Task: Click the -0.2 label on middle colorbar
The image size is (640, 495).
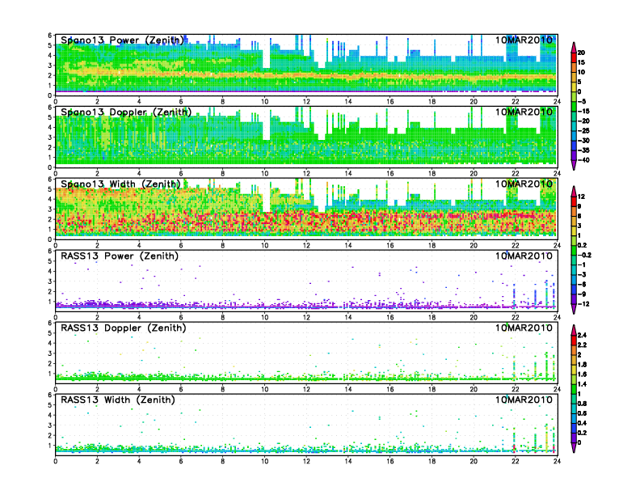Action: click(x=584, y=256)
